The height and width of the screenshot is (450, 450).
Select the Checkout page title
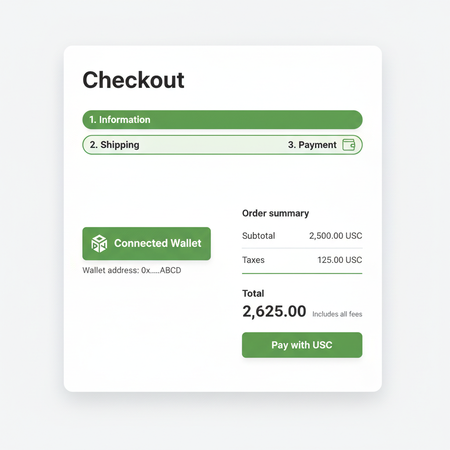click(133, 80)
